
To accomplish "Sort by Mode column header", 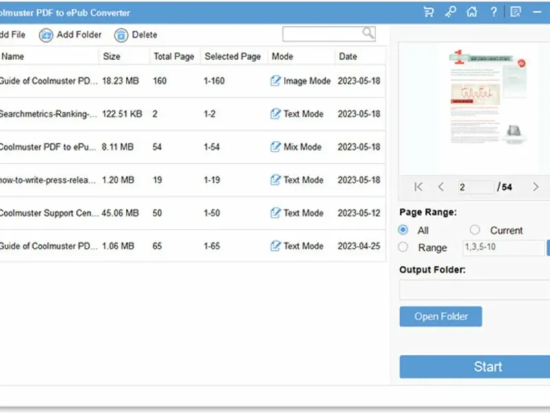I will pyautogui.click(x=283, y=56).
